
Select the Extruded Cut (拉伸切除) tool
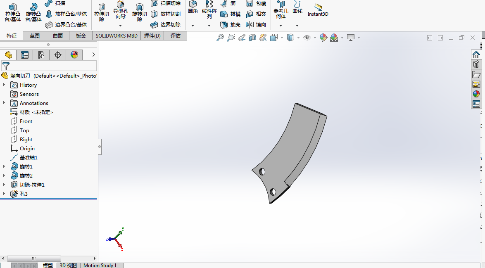tap(102, 12)
